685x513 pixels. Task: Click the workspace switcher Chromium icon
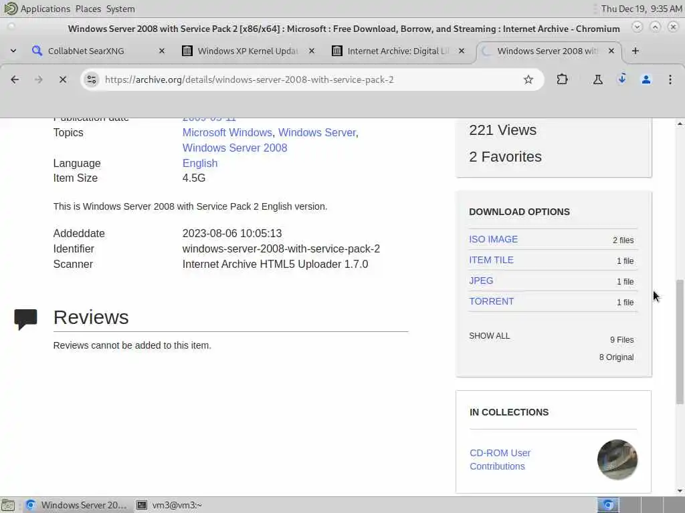[608, 505]
